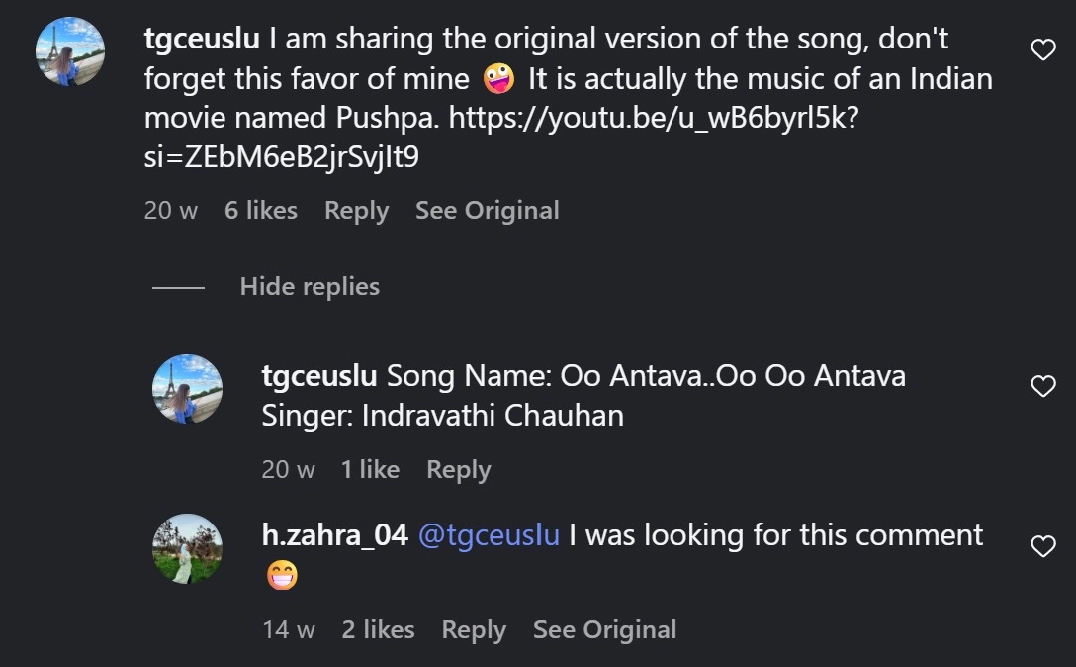The image size is (1076, 667).
Task: Like the top comment about the Pushpa song
Action: pyautogui.click(x=1043, y=49)
